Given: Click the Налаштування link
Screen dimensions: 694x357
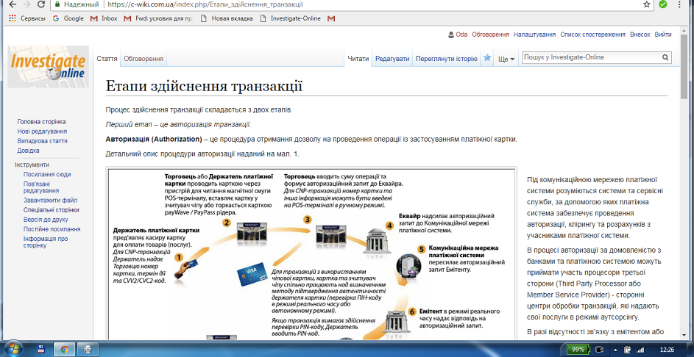Looking at the screenshot, I should pyautogui.click(x=535, y=35).
